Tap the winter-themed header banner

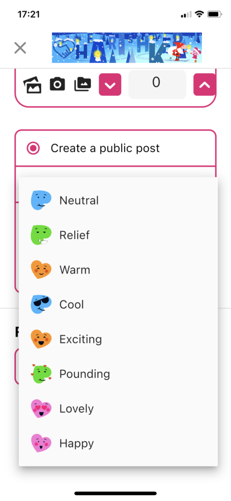click(x=127, y=48)
